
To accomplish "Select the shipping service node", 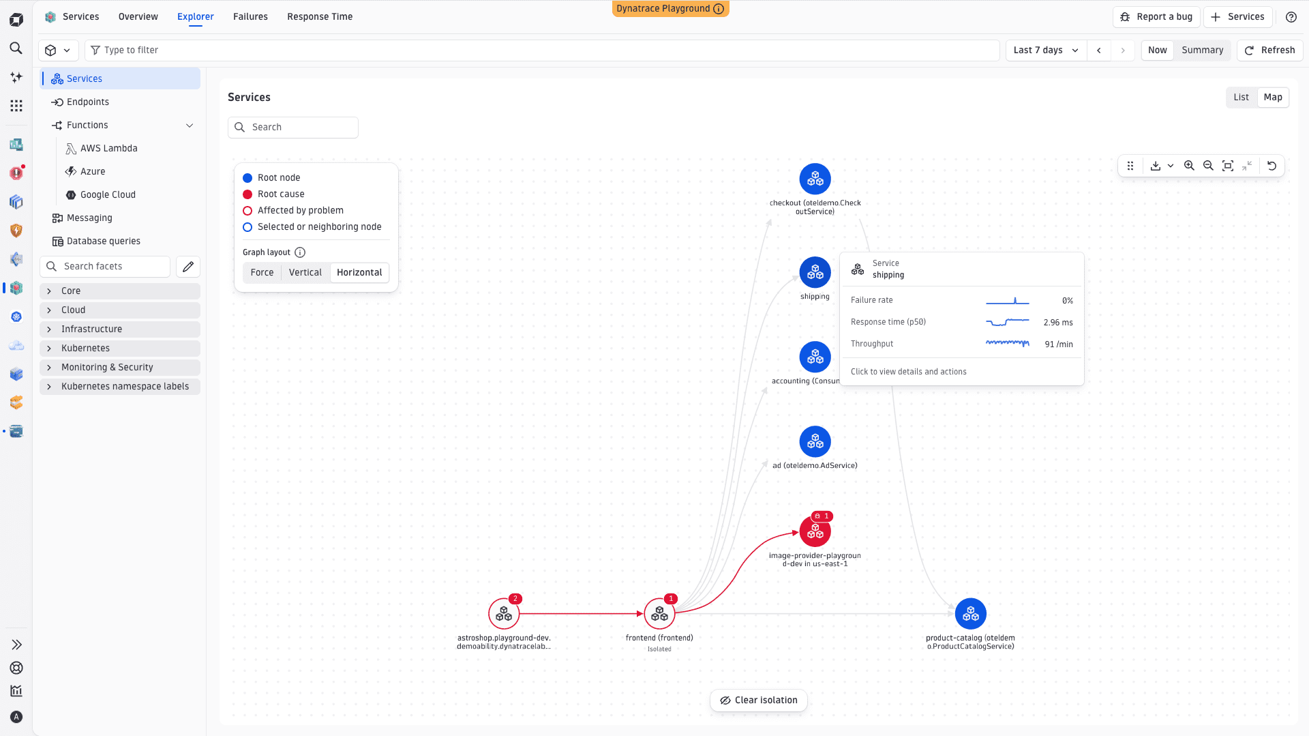I will (815, 273).
